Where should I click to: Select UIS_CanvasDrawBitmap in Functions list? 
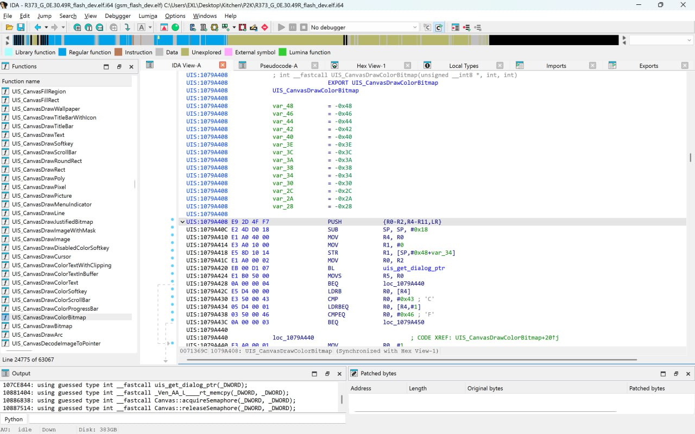42,326
